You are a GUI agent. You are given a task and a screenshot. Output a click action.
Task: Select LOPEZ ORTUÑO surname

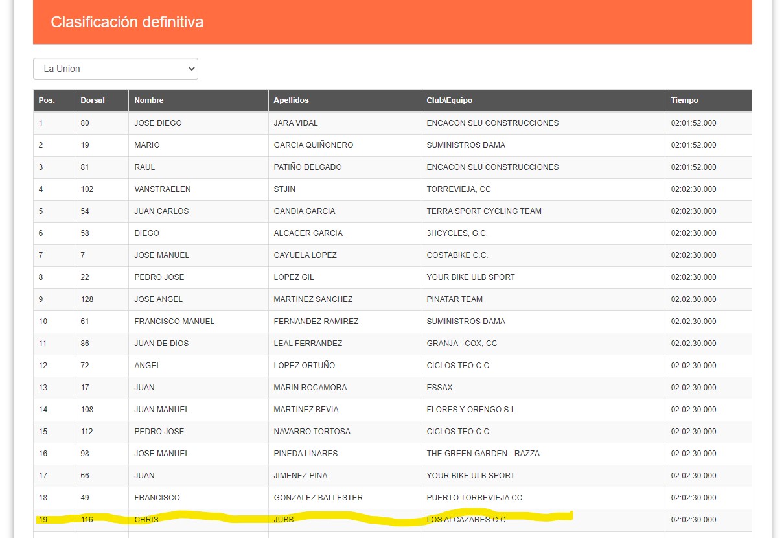click(305, 366)
